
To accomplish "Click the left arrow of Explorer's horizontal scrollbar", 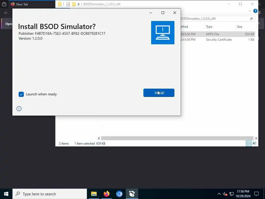I will coord(99,138).
